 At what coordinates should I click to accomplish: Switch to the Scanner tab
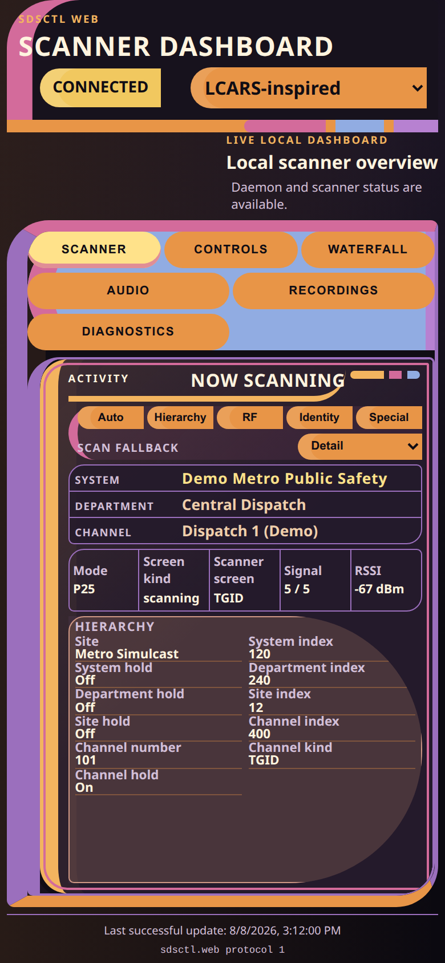pyautogui.click(x=94, y=249)
